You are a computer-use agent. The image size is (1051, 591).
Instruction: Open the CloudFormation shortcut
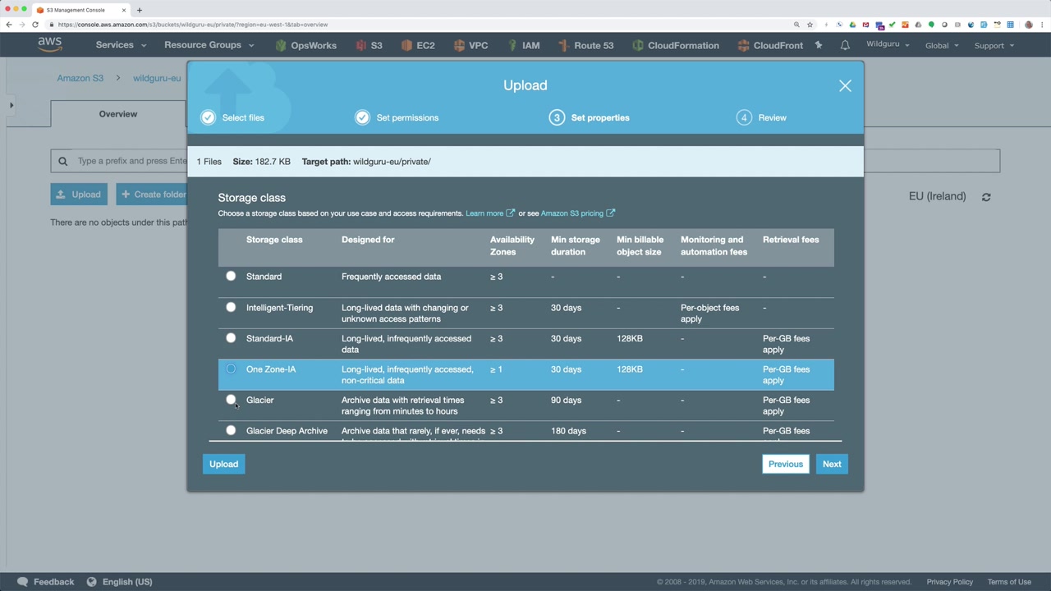675,45
